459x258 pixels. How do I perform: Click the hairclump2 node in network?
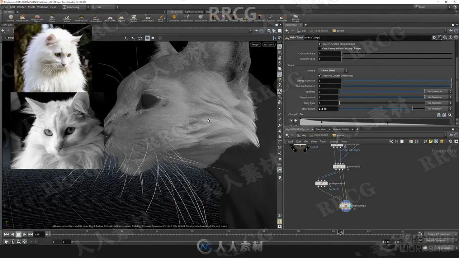tap(346, 206)
